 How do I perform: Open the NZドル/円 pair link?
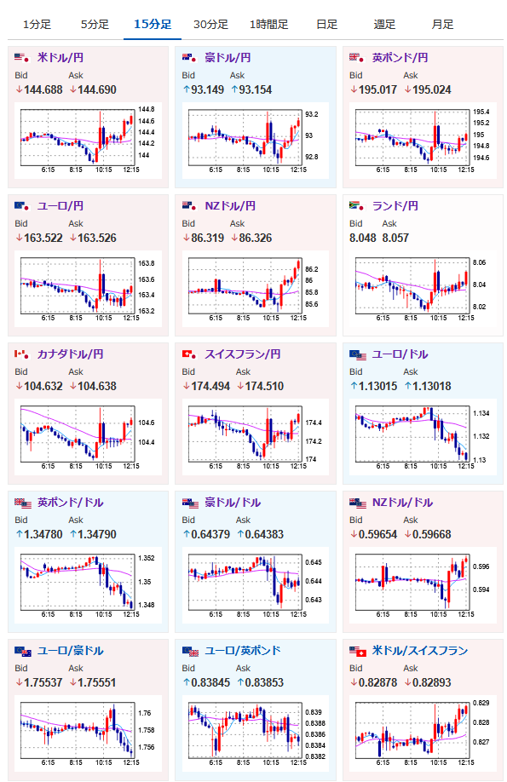pyautogui.click(x=230, y=206)
